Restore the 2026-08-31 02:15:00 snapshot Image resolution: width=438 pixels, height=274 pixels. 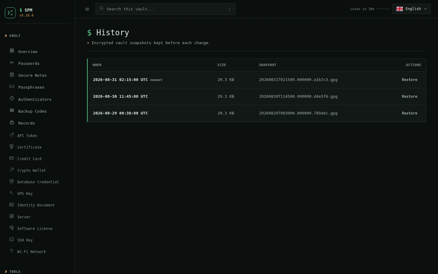[409, 80]
